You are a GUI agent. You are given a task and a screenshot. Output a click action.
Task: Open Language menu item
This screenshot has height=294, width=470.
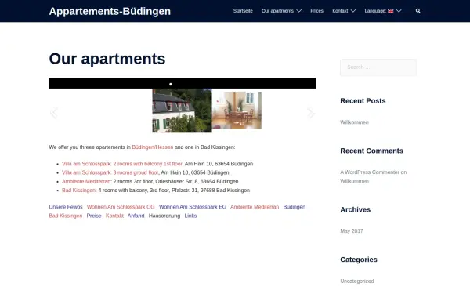375,11
